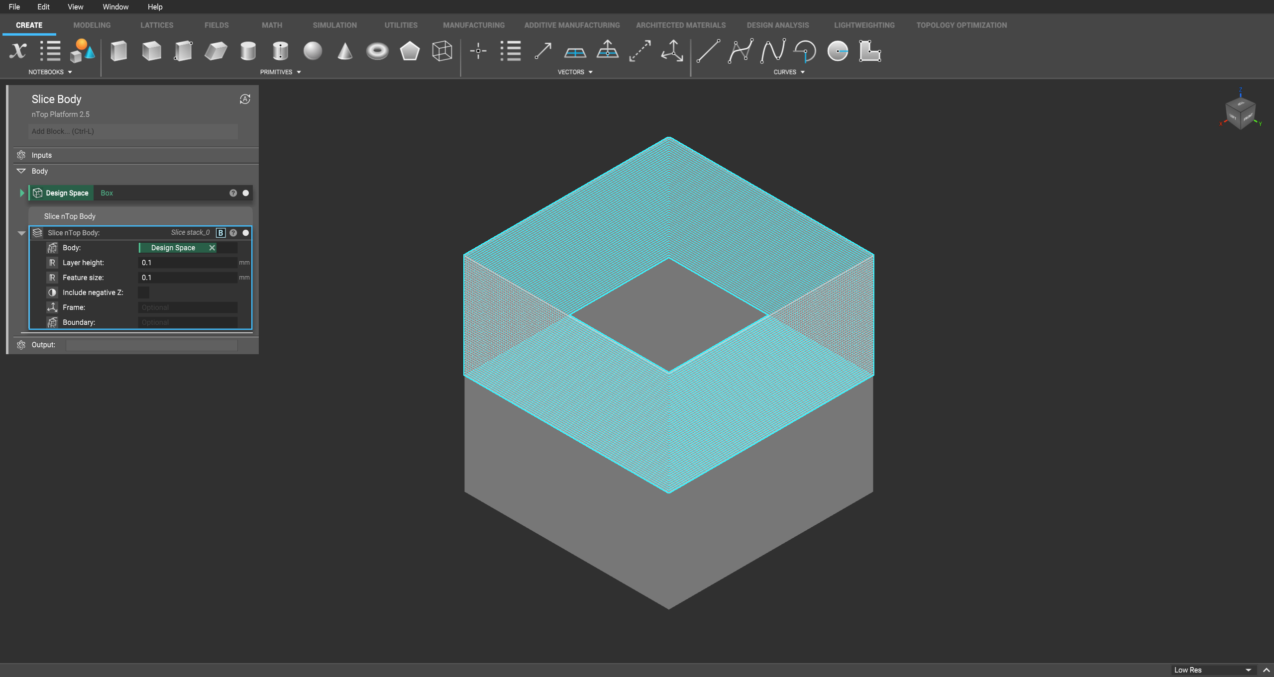Create a Point with the crosshair icon
The width and height of the screenshot is (1274, 677).
[x=478, y=51]
